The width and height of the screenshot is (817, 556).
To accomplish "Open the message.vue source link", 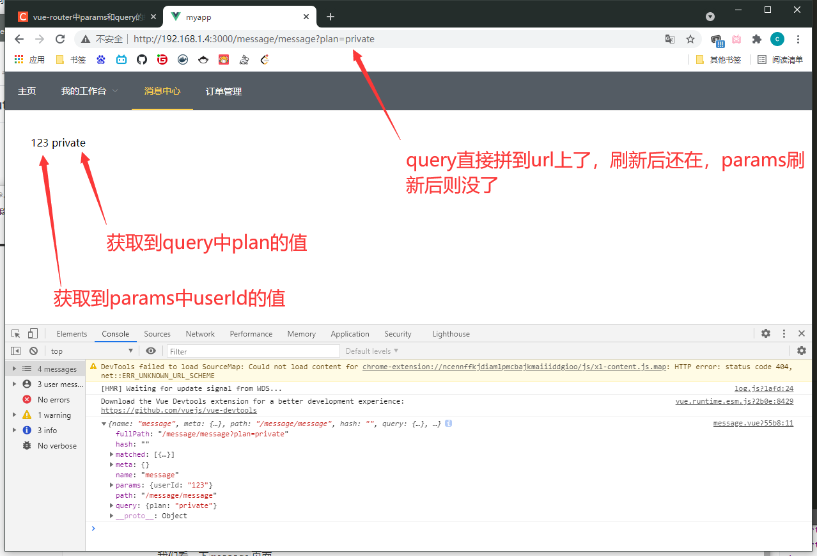I will (x=753, y=423).
